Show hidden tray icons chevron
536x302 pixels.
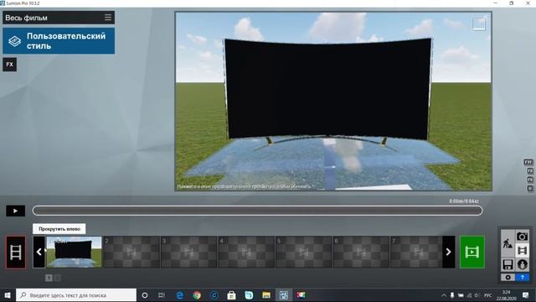coord(444,295)
